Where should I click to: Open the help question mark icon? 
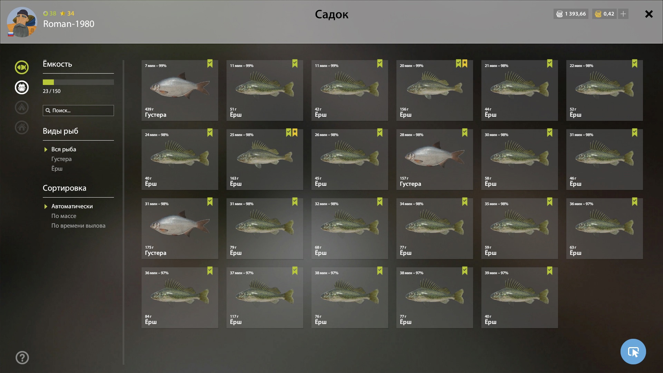click(22, 358)
